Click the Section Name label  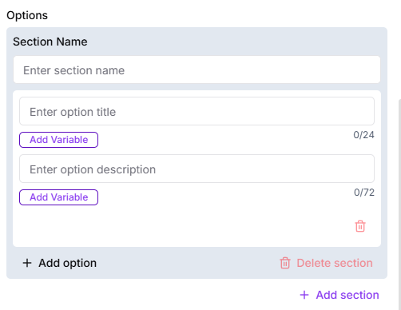tap(50, 42)
